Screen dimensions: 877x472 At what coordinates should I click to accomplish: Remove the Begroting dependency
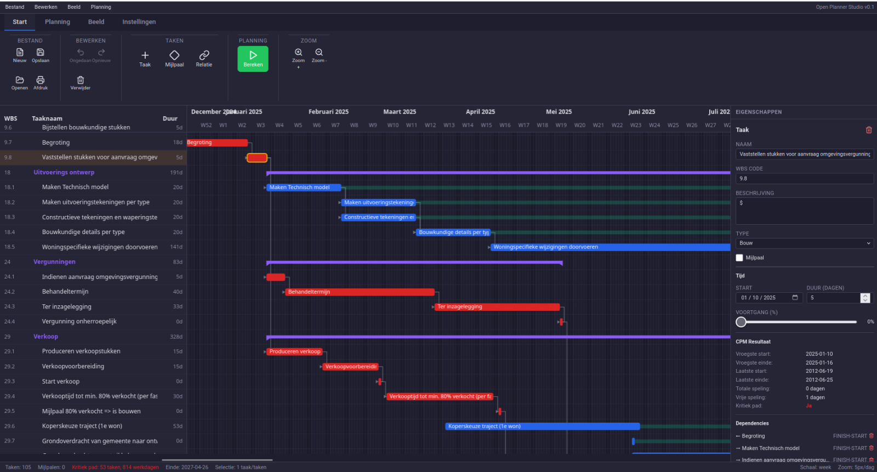coord(872,436)
